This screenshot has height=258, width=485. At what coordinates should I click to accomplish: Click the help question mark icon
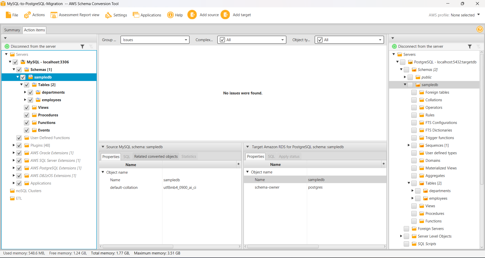(479, 29)
